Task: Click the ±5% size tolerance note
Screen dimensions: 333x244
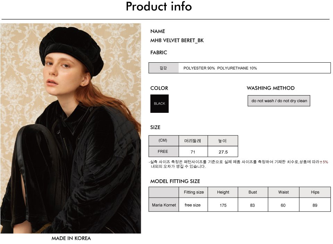Action: (324, 162)
